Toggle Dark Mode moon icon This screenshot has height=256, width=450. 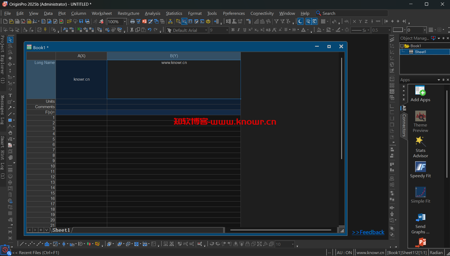click(300, 21)
